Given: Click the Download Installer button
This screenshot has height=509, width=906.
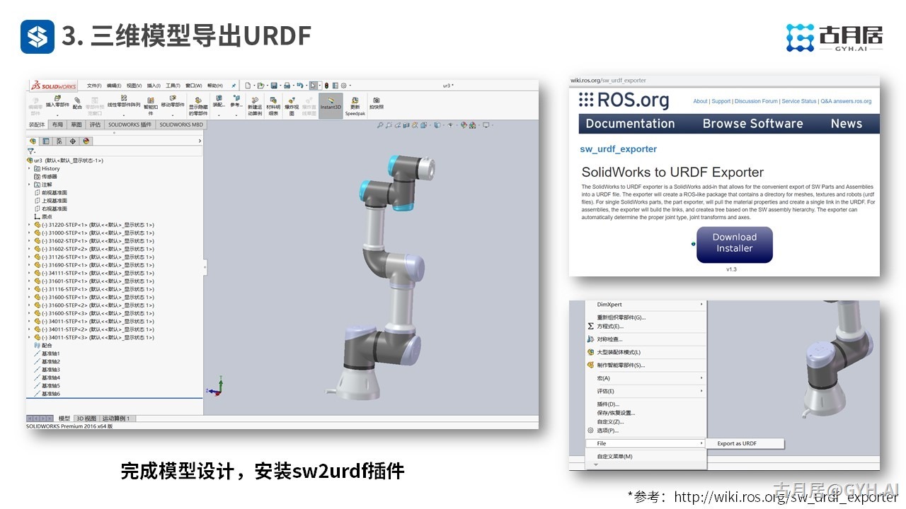Looking at the screenshot, I should tap(734, 245).
